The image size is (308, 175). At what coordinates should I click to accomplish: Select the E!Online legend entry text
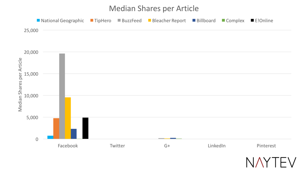coord(264,21)
